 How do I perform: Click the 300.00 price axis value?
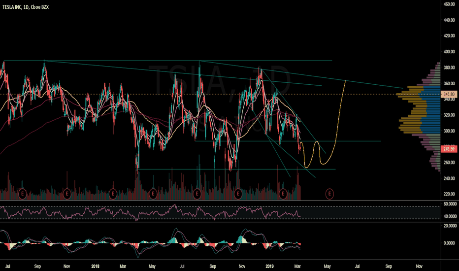(x=449, y=131)
